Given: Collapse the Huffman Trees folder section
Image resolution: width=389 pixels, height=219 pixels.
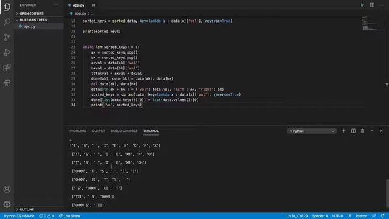Looking at the screenshot, I should tap(33, 20).
